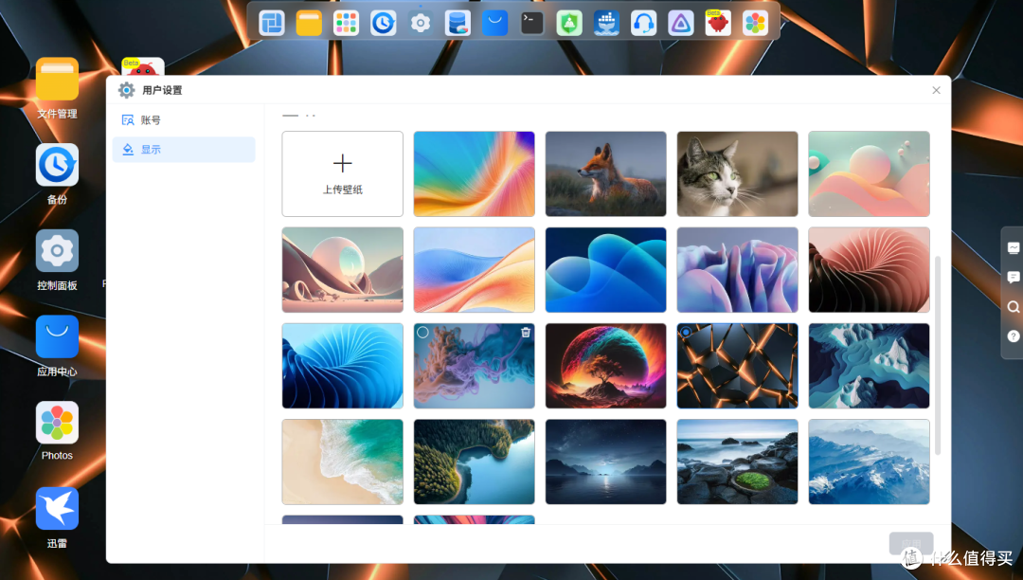The width and height of the screenshot is (1023, 580).
Task: Open the settings gear icon in dock
Action: coord(421,24)
